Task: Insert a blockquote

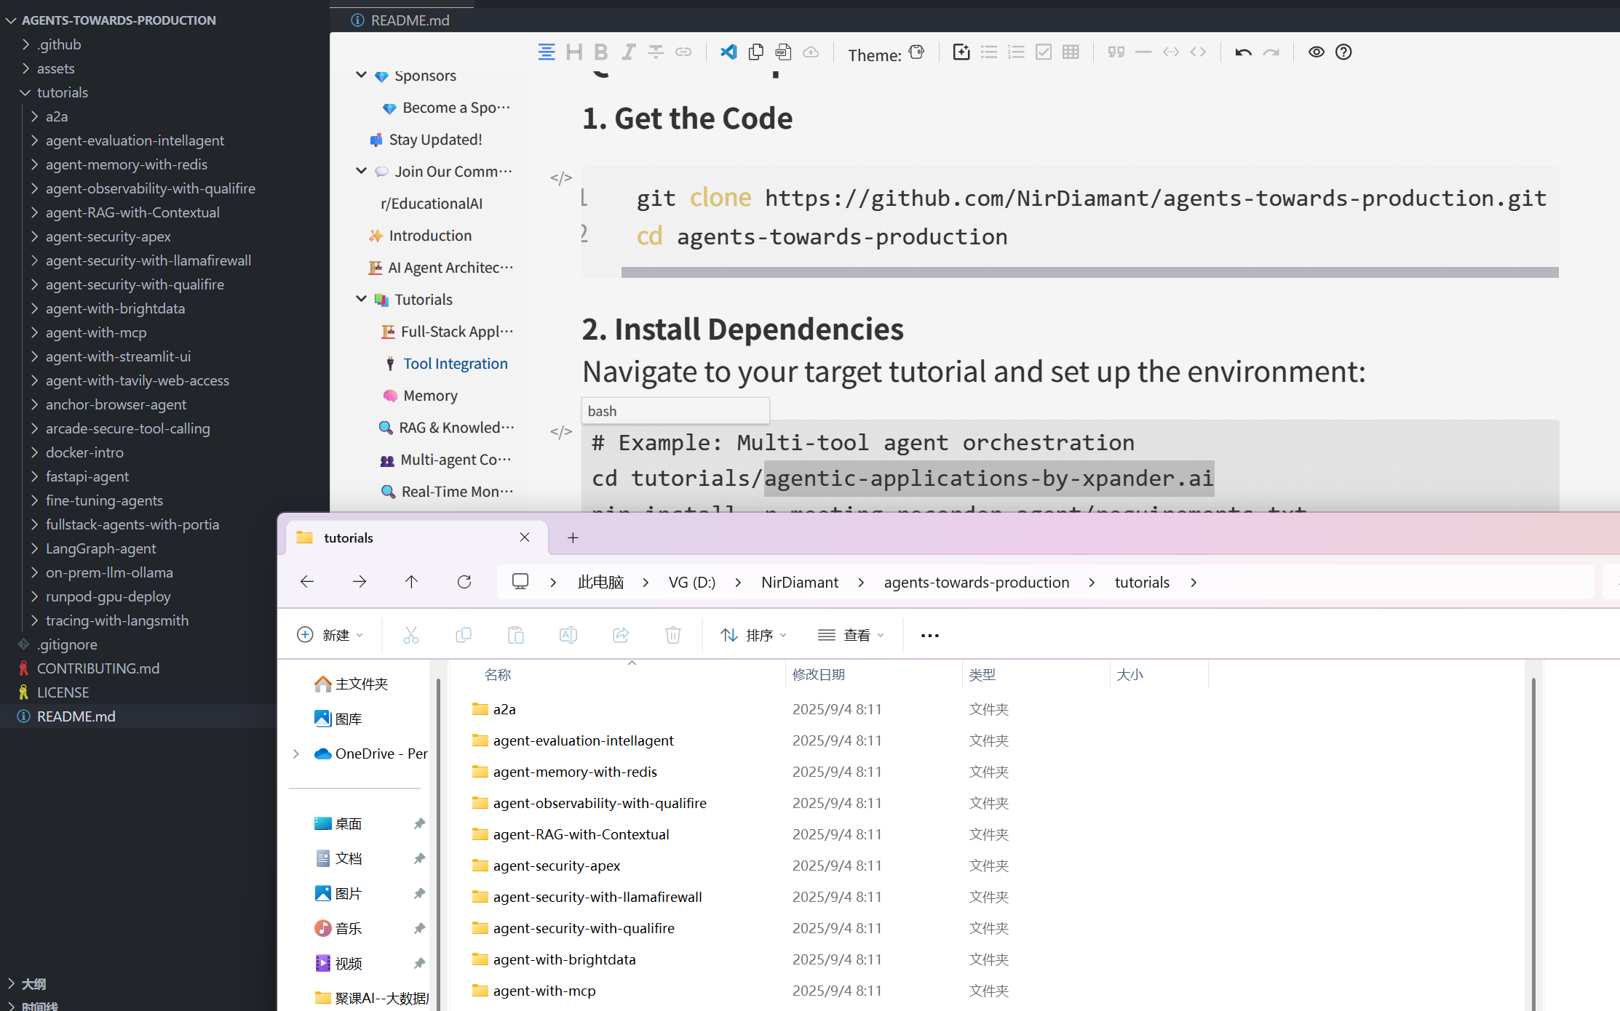Action: pos(1116,52)
